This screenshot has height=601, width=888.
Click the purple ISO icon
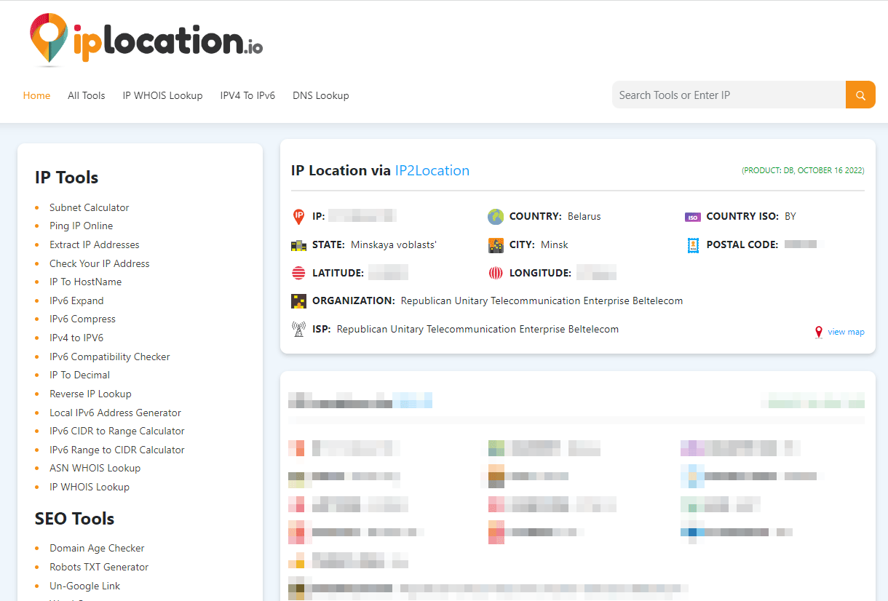pos(692,217)
